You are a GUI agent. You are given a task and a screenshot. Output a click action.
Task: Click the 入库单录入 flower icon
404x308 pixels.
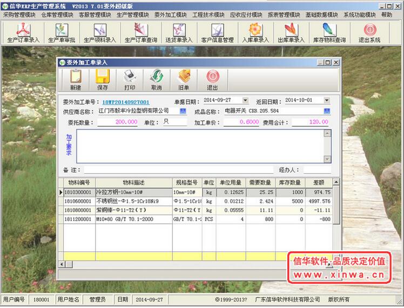[x=255, y=33]
